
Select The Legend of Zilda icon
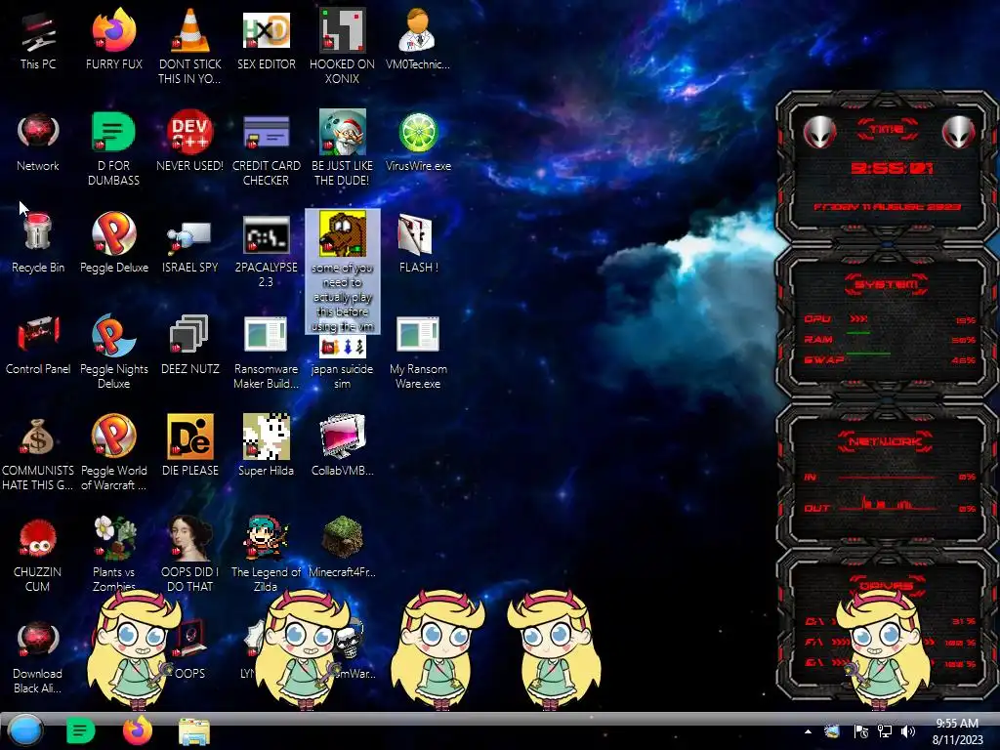coord(266,555)
